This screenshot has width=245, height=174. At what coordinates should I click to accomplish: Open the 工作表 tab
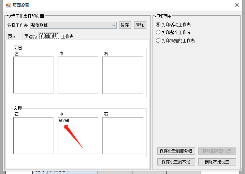pyautogui.click(x=67, y=36)
